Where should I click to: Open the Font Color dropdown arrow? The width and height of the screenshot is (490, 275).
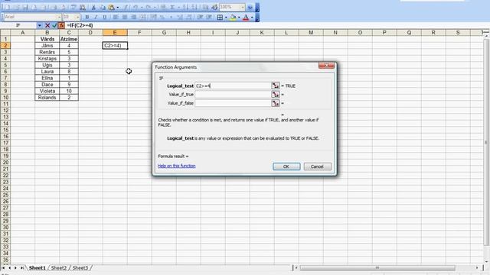pos(252,18)
